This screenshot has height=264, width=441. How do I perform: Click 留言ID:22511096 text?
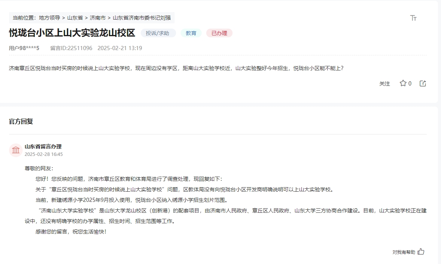point(71,48)
